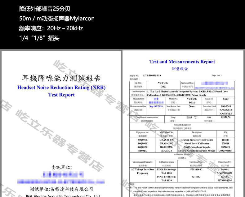This screenshot has width=245, height=197.
Task: Click the Chinese title "耳機降噪能力測試報告"
Action: click(61, 78)
